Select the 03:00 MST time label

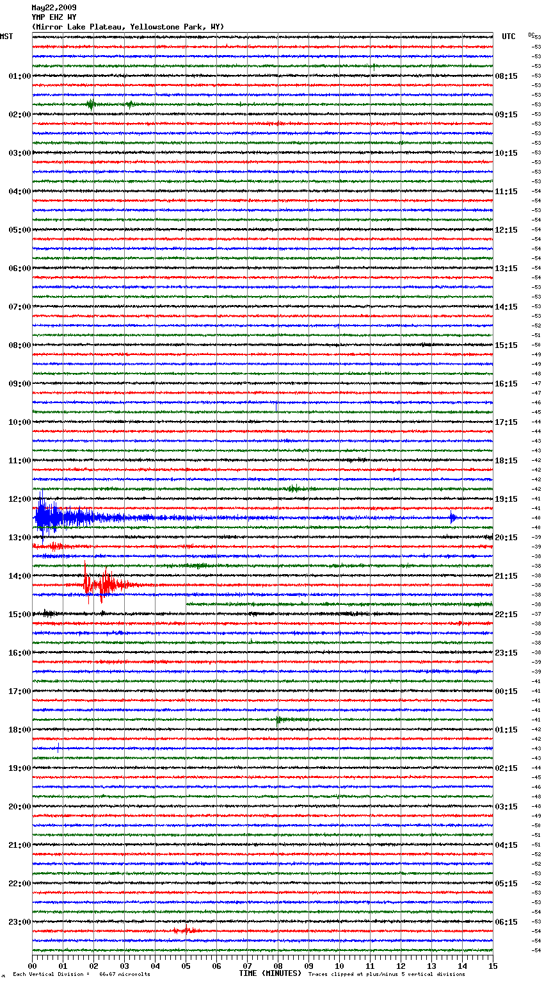click(19, 153)
